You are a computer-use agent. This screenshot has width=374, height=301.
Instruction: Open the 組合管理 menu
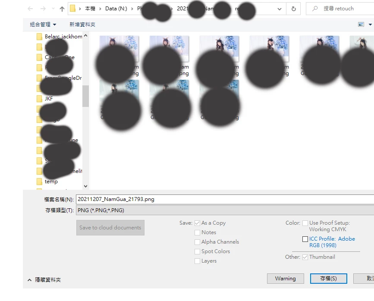(x=43, y=25)
